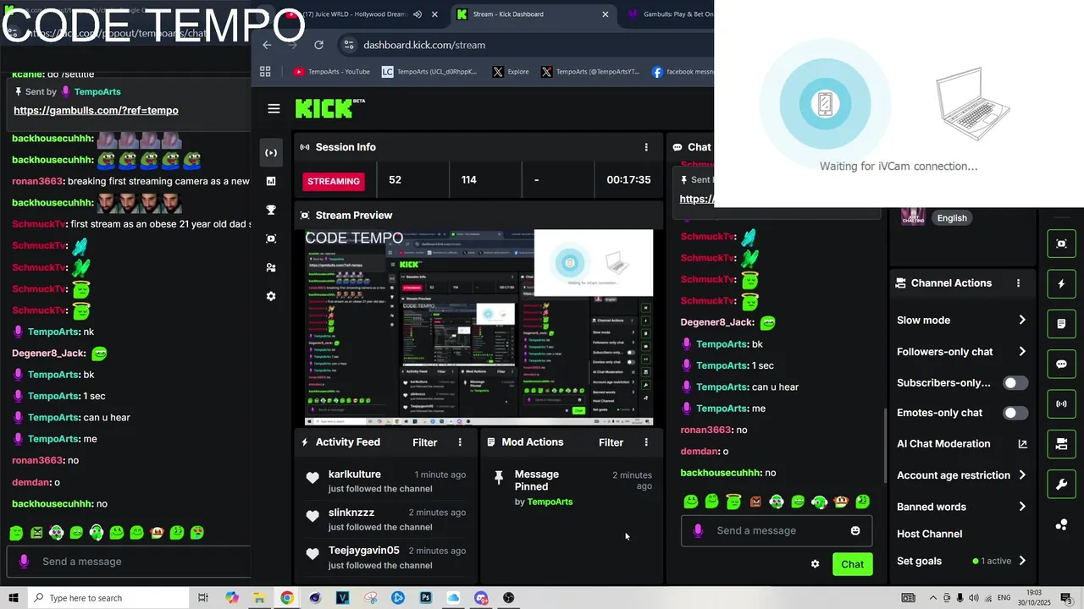Open pinned gambulls.com link in popout chat
This screenshot has height=609, width=1084.
pyautogui.click(x=96, y=110)
